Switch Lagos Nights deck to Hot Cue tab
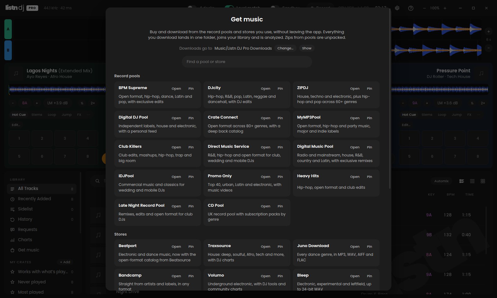This screenshot has width=497, height=298. pyautogui.click(x=19, y=115)
